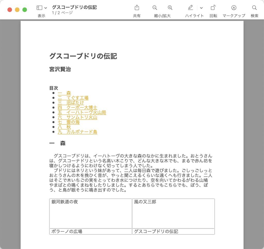The image size is (264, 249).
Task: Zoom out using the 縮小 magnifier icon
Action: (x=154, y=8)
